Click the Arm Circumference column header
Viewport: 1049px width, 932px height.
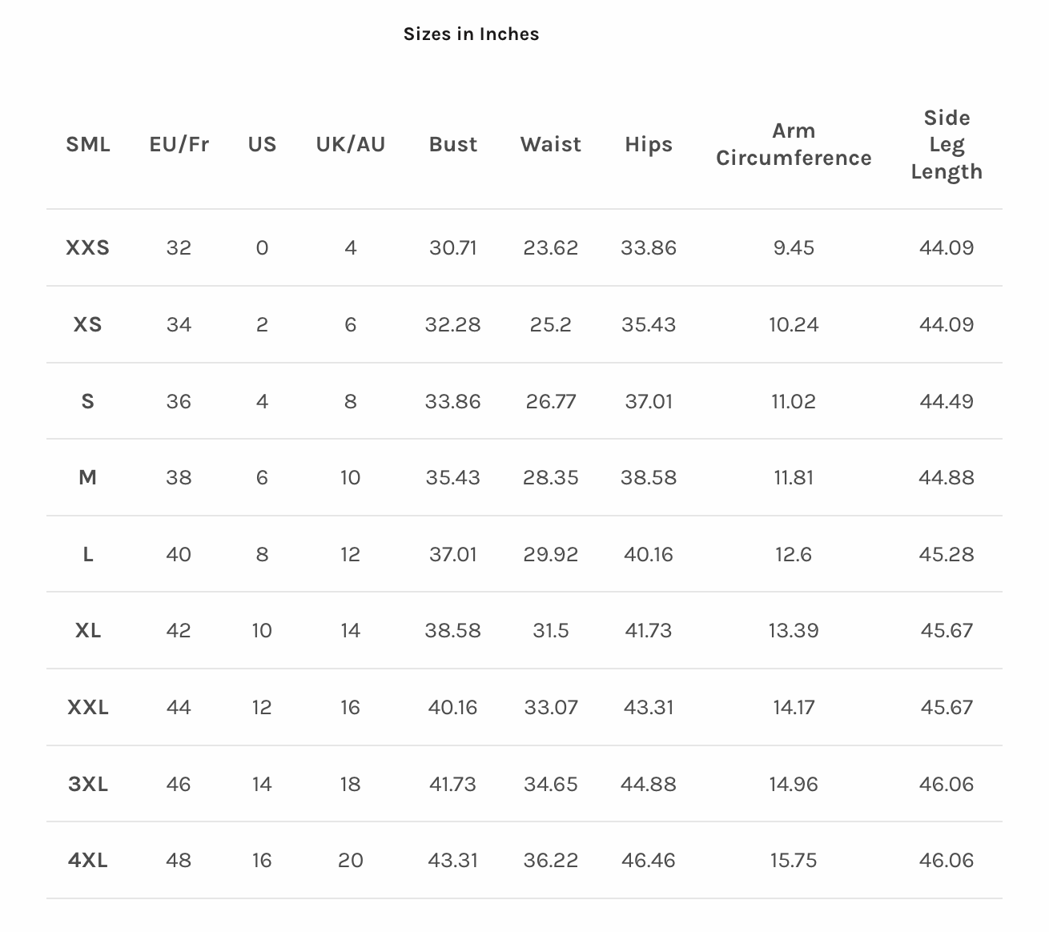coord(794,144)
